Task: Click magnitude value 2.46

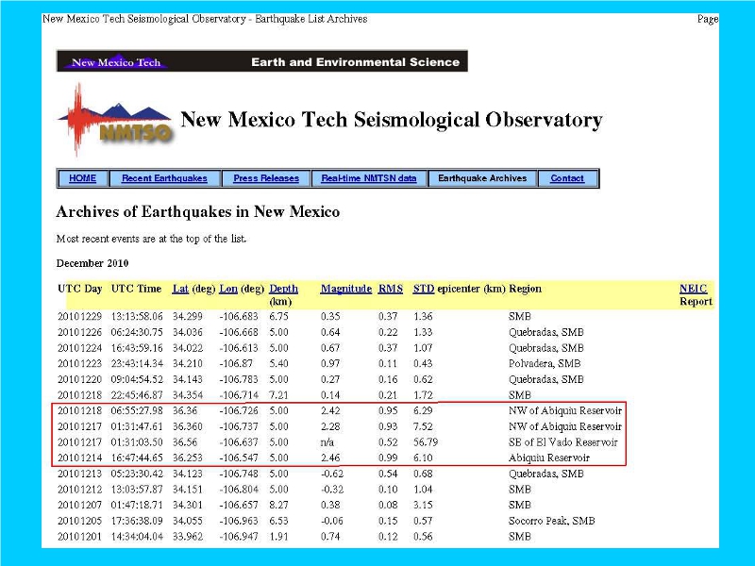Action: point(331,458)
